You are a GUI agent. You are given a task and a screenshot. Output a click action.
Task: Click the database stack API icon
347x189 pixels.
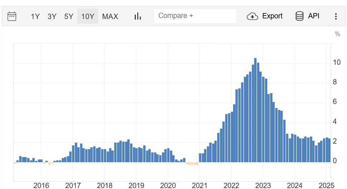(300, 16)
